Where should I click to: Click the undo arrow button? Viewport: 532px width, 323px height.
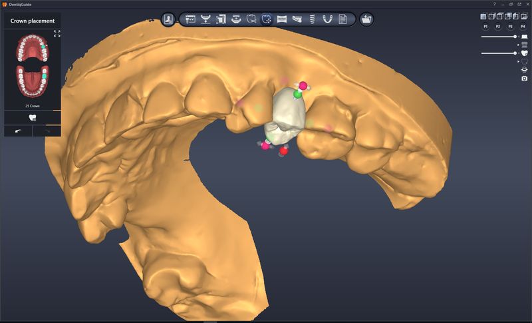(18, 131)
